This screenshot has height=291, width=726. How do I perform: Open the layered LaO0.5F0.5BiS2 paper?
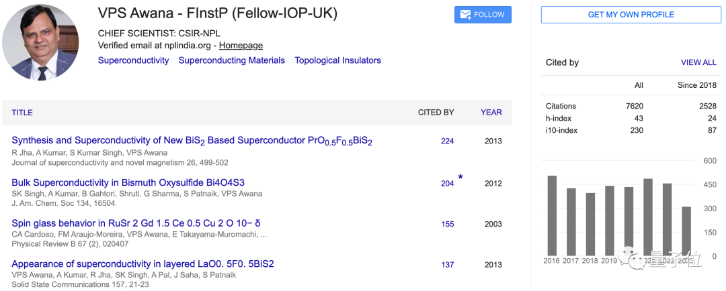(143, 264)
